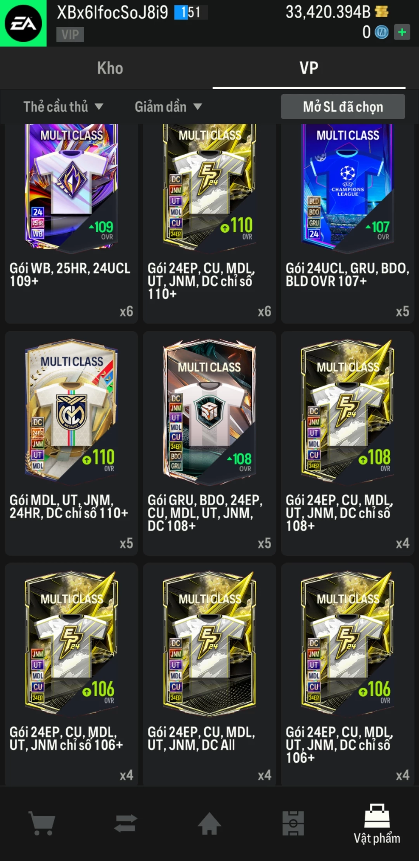Tap the Mở SL đã chọn button
Image resolution: width=419 pixels, height=861 pixels.
(x=343, y=107)
